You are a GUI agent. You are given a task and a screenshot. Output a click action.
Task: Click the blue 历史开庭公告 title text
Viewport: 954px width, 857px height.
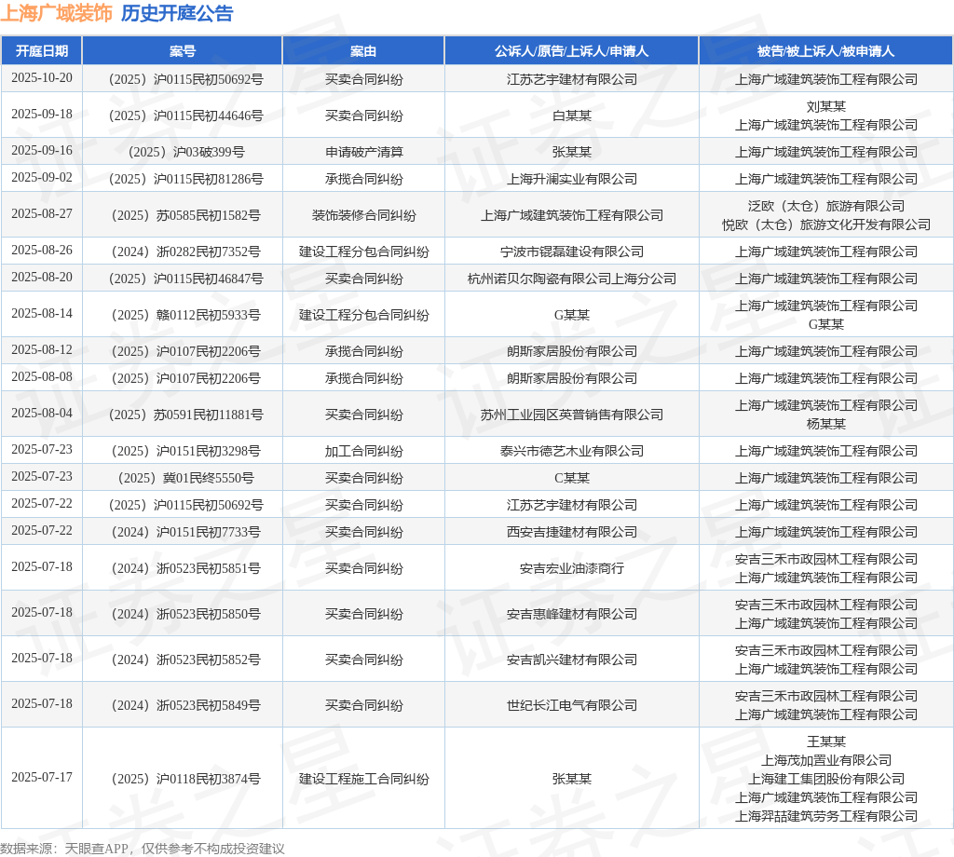point(177,13)
